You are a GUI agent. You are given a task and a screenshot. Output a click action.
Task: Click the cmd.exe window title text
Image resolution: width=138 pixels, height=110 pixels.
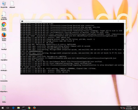(33, 21)
